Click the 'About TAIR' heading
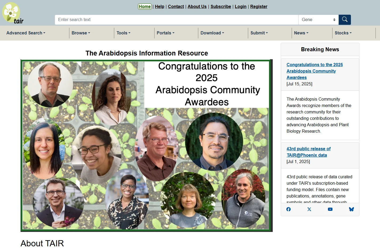This screenshot has width=380, height=249. pyautogui.click(x=42, y=243)
